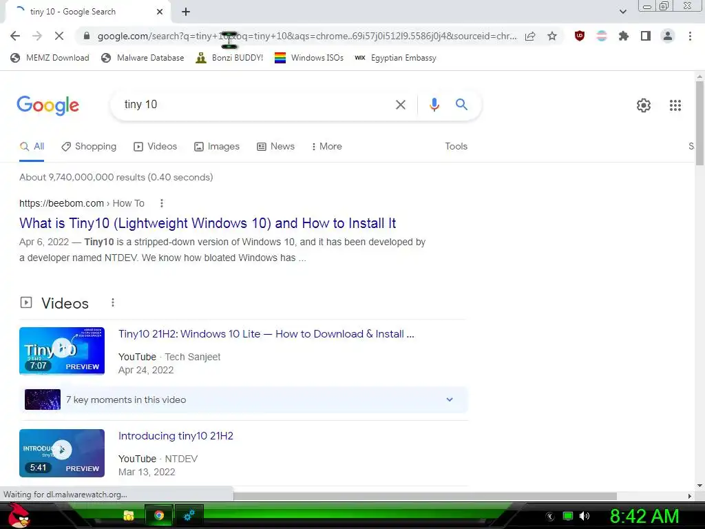Click the vertical scrollbar thumb
The height and width of the screenshot is (529, 705).
pos(699,123)
